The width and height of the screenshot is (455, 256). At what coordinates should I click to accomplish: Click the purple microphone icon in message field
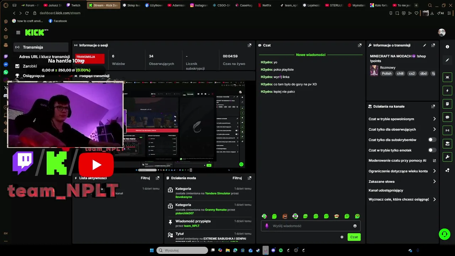267,226
